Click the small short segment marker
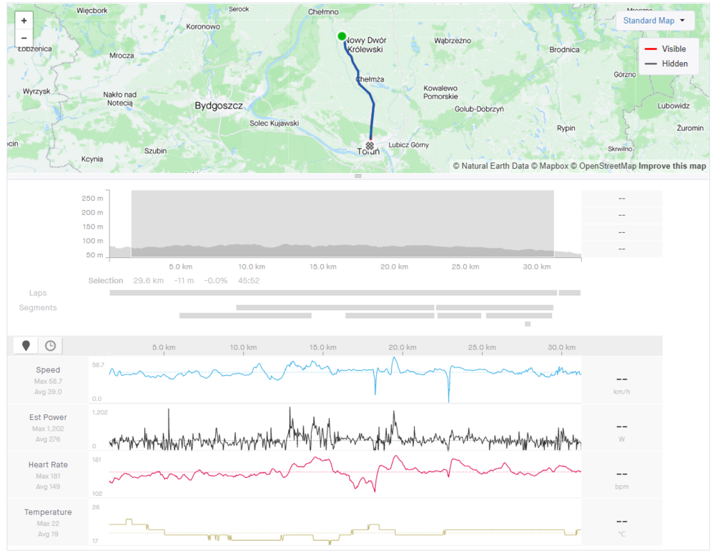Viewport: 715px width, 553px height. [528, 324]
